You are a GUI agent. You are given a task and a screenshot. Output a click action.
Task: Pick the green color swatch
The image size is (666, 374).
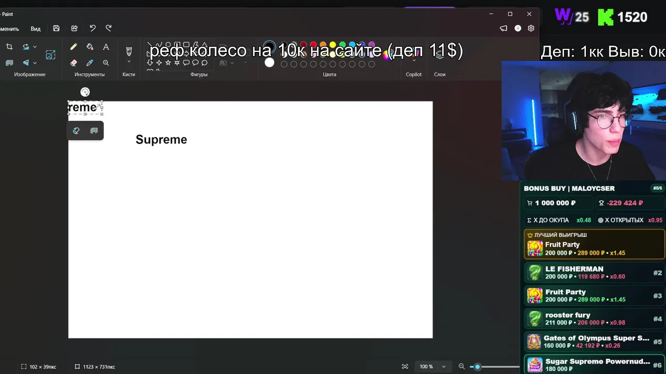(x=342, y=46)
